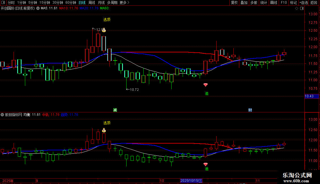Select the 30分钟 period
Viewport: 320px width, 184px height.
(x=58, y=3)
